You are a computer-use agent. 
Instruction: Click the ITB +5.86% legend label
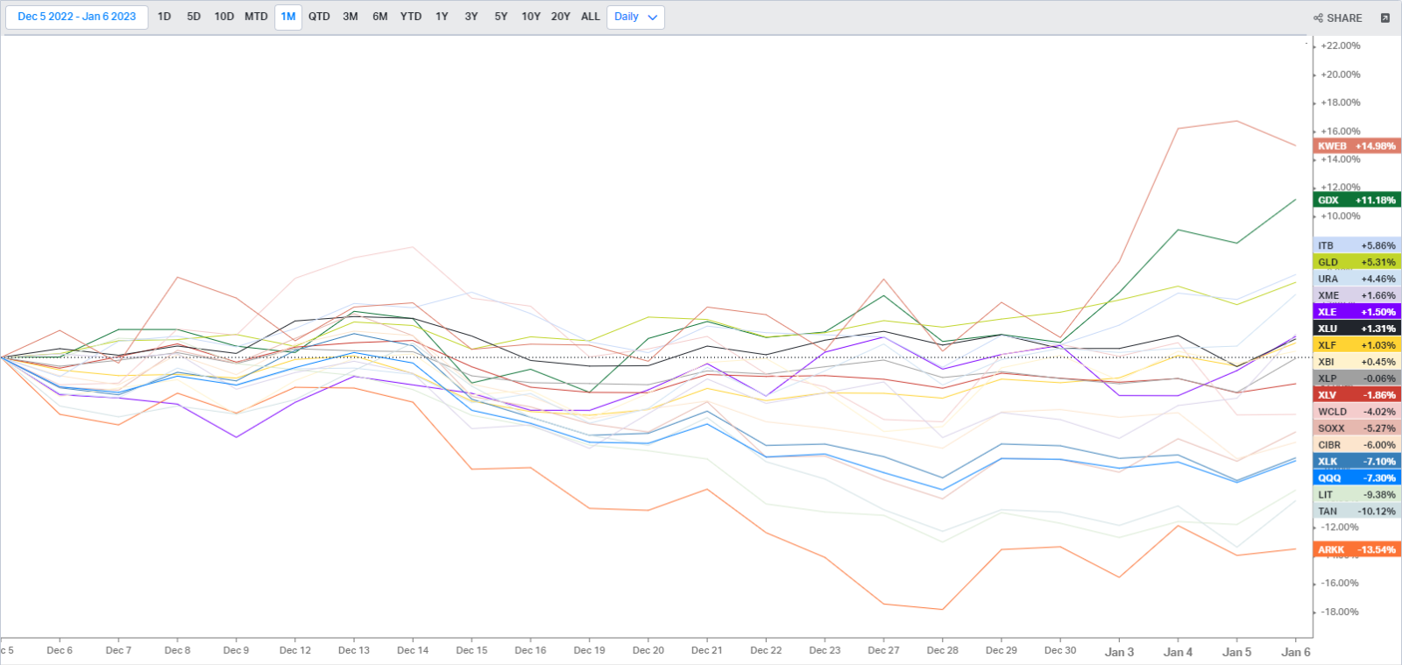pyautogui.click(x=1357, y=246)
